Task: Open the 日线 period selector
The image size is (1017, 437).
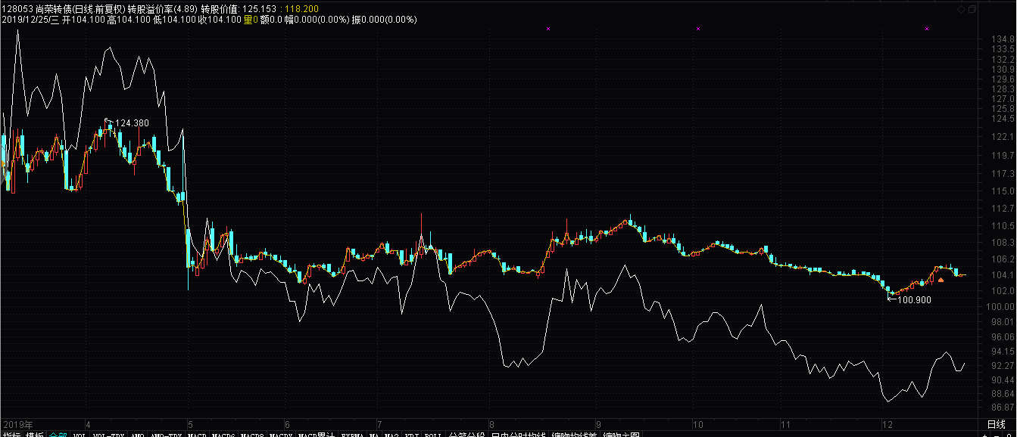Action: tap(996, 425)
